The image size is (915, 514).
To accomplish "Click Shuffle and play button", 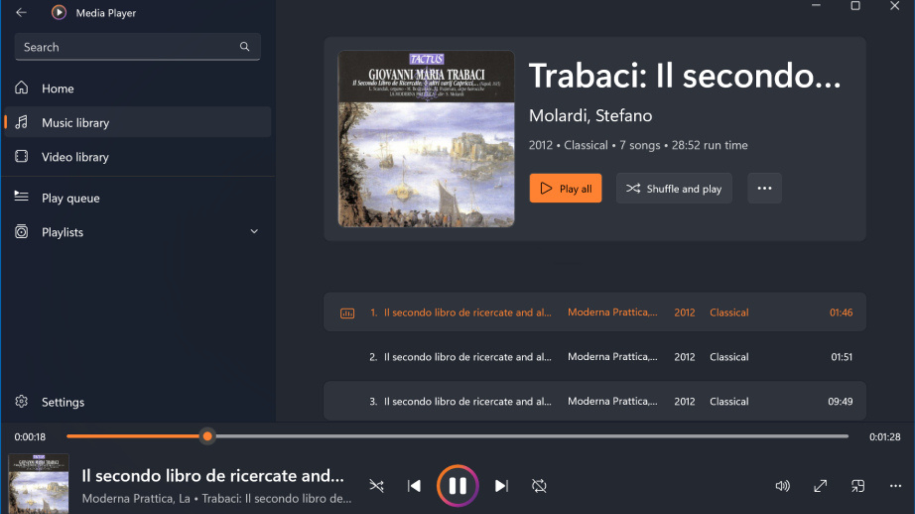I will [674, 188].
